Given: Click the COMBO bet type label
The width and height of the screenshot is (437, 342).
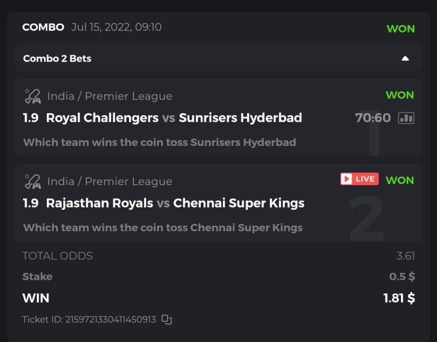Looking at the screenshot, I should [x=43, y=27].
